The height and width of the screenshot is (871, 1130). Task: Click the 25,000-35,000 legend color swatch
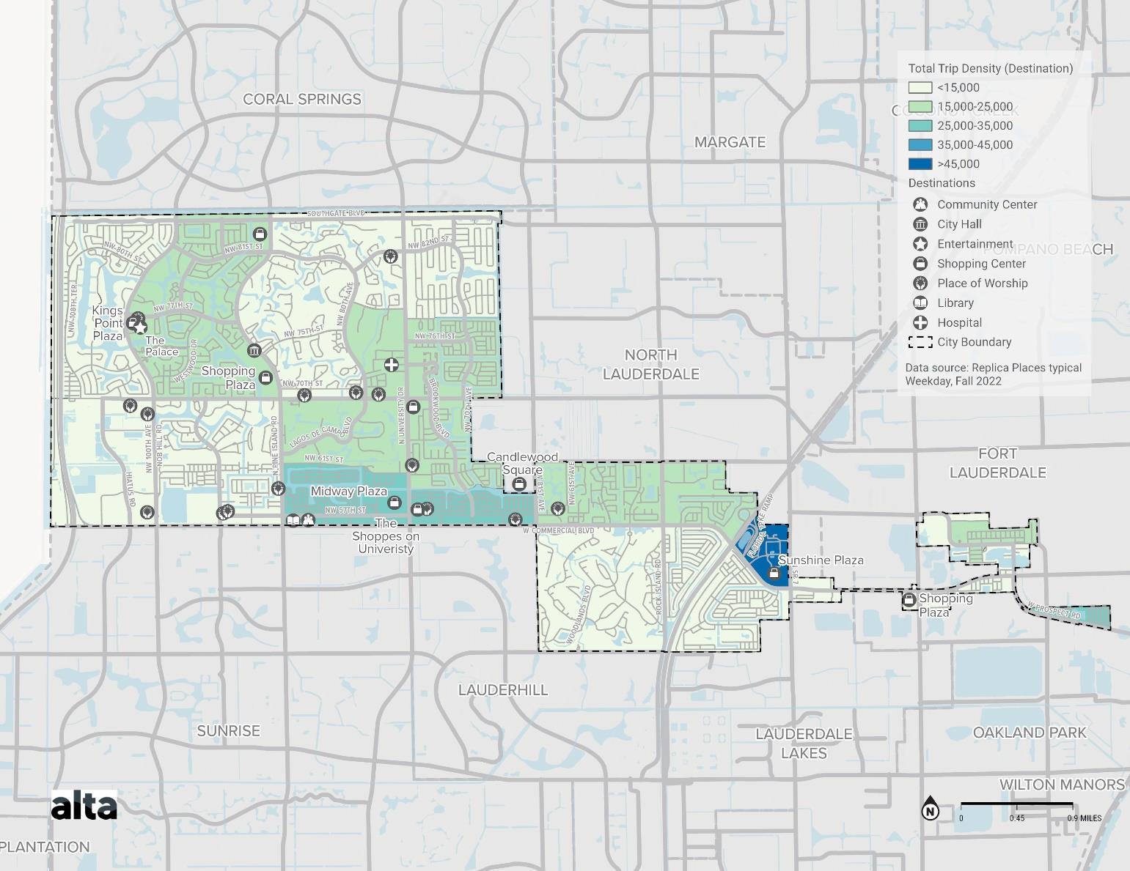pyautogui.click(x=920, y=126)
